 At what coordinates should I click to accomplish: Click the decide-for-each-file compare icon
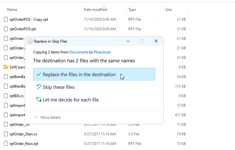point(39,100)
